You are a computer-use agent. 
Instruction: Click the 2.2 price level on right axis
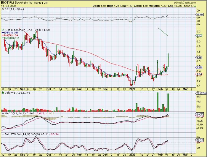[x=198, y=31]
